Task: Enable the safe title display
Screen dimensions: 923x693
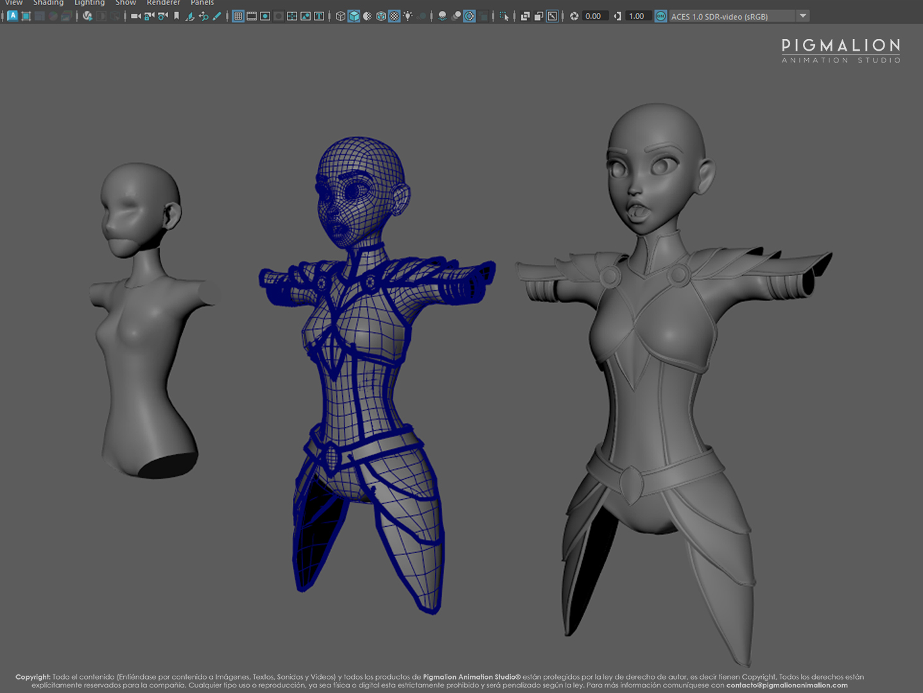Action: click(x=318, y=16)
